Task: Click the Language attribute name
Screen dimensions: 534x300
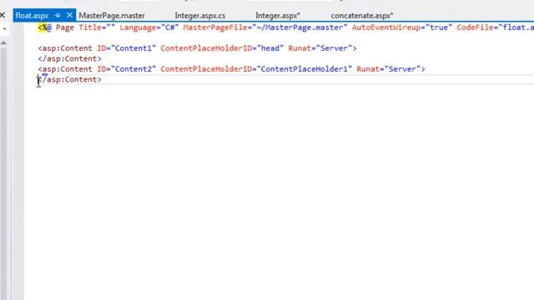Action: coord(138,27)
